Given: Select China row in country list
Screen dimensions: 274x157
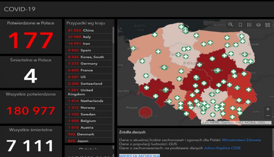Looking at the screenshot, I should [x=89, y=30].
